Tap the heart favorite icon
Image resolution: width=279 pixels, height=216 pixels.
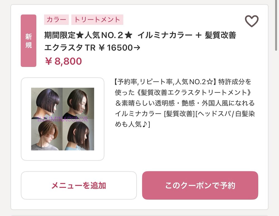tap(252, 21)
